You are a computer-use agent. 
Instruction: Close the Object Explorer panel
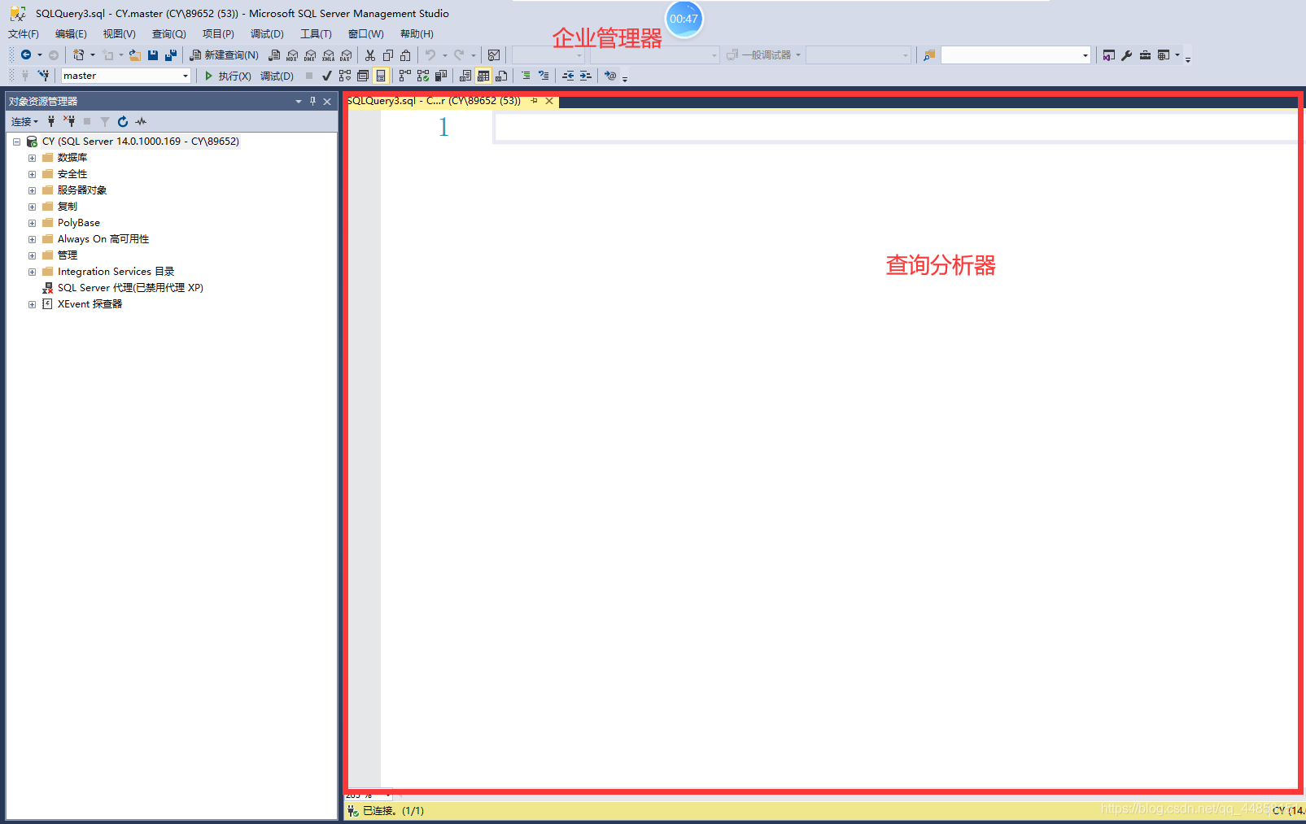tap(327, 101)
